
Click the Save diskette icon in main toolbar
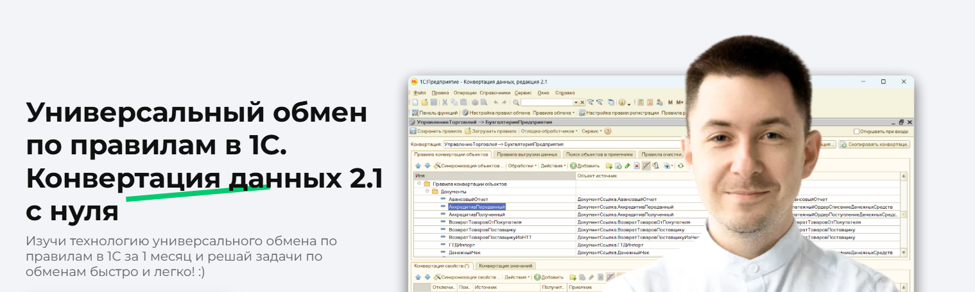pyautogui.click(x=434, y=102)
